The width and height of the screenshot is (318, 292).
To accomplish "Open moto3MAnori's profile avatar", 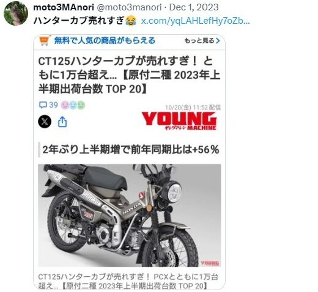I will [x=16, y=13].
